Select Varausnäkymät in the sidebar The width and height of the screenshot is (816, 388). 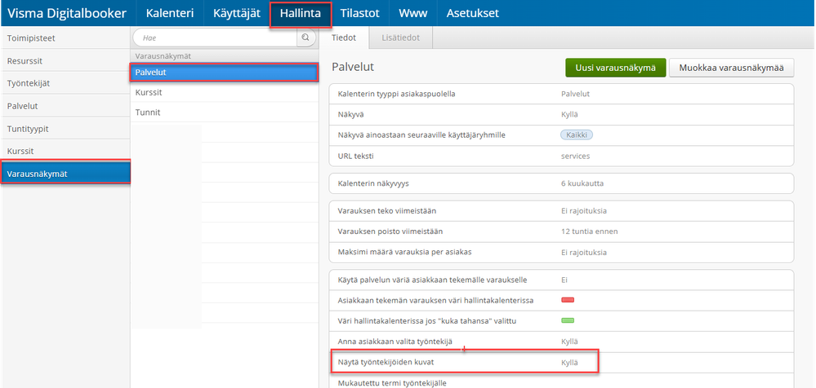(x=65, y=174)
